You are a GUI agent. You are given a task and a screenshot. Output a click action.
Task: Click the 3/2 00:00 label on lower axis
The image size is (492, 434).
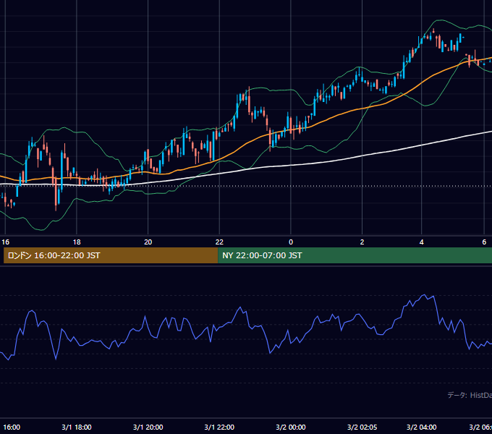pyautogui.click(x=291, y=427)
